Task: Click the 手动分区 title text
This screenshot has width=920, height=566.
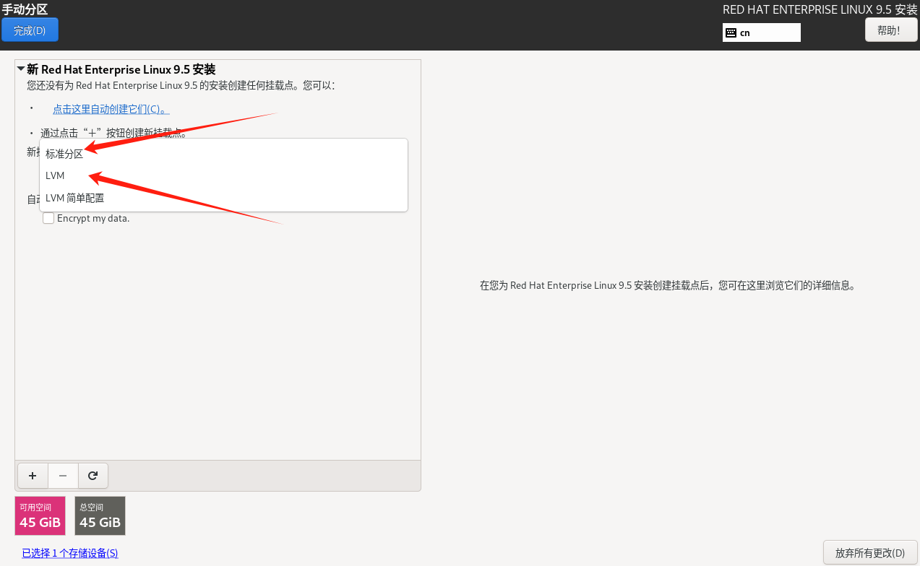Action: 25,9
